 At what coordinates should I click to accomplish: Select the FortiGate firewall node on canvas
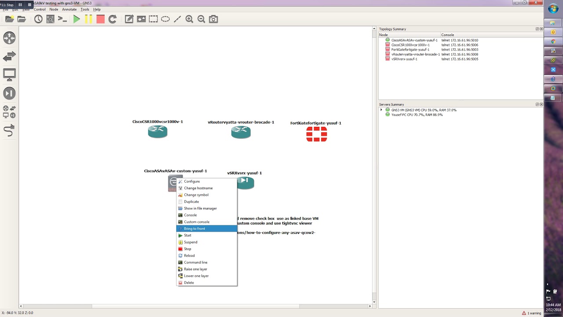(x=317, y=134)
